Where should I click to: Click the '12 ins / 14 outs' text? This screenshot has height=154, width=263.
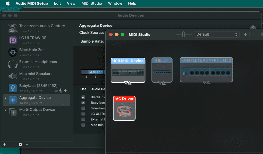tap(31, 91)
